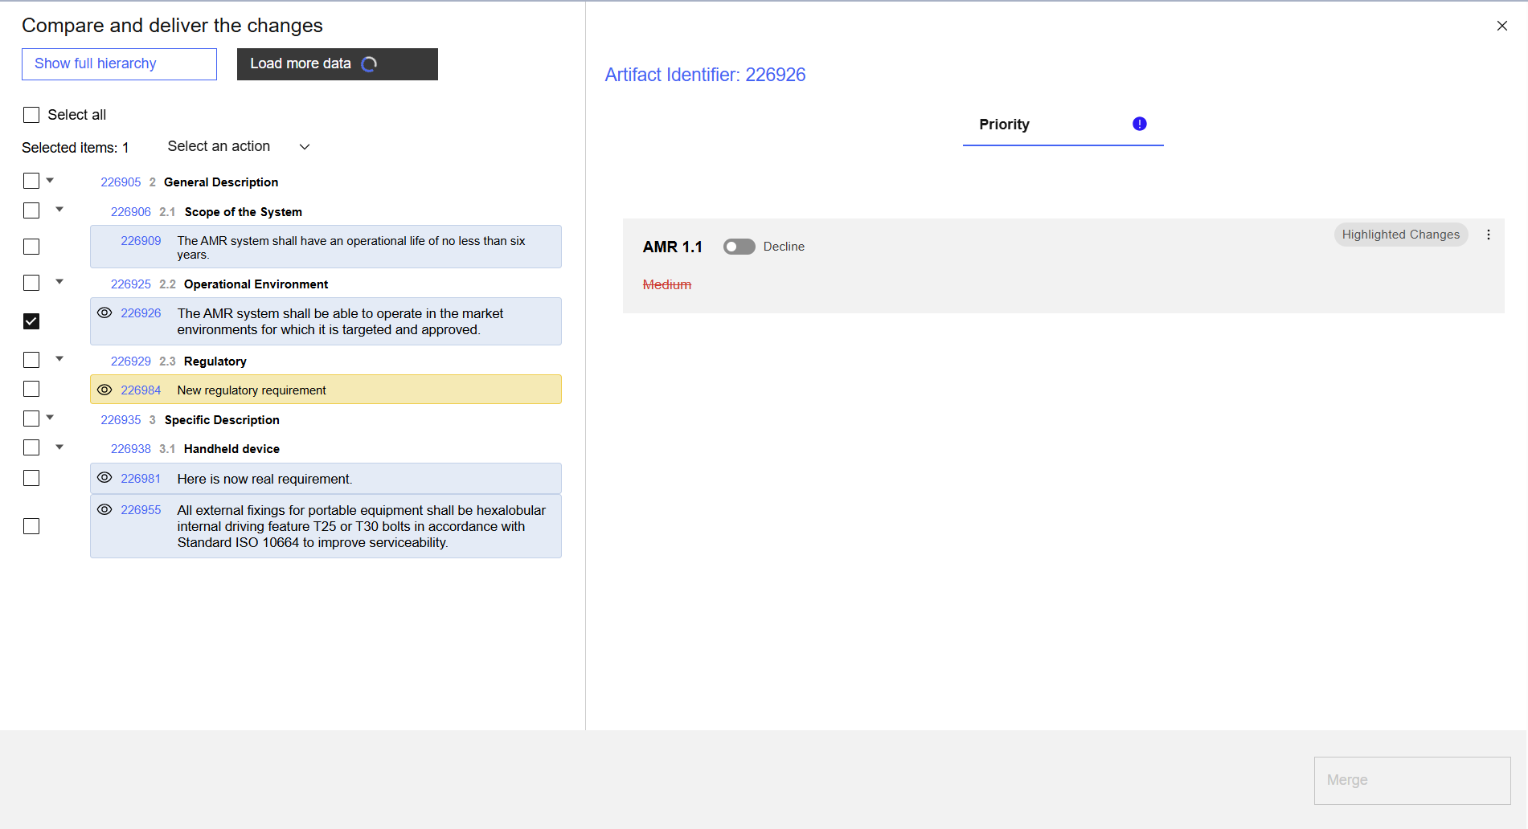Click the eye icon beside artifact 226926
This screenshot has height=829, width=1528.
(x=104, y=313)
